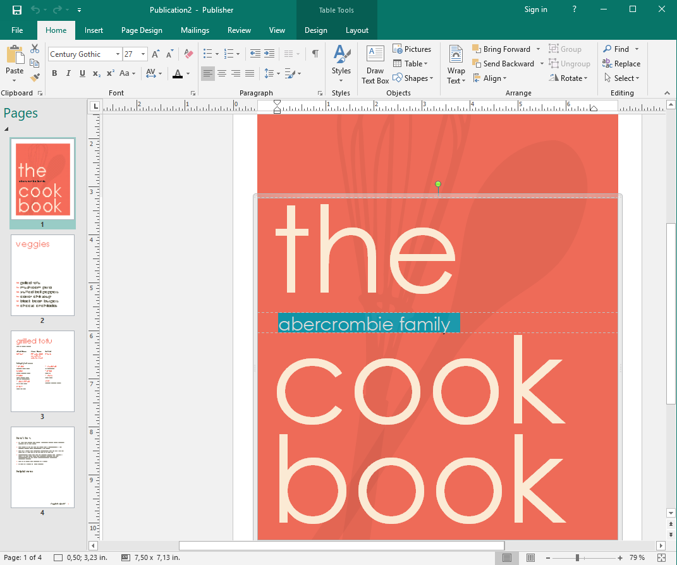This screenshot has height=565, width=677.
Task: Show paragraph marks with the pilcrow icon
Action: click(x=315, y=54)
